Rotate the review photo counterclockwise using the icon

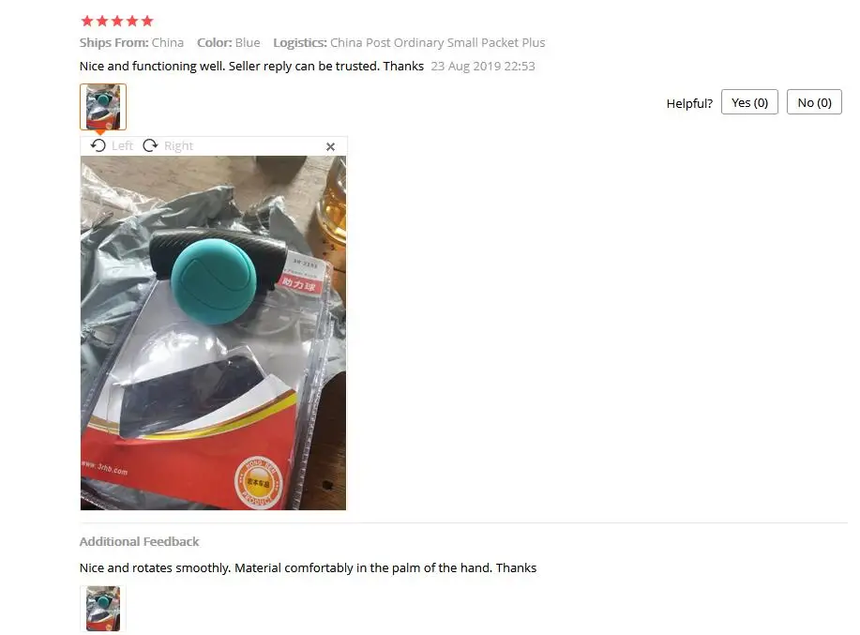pyautogui.click(x=98, y=146)
